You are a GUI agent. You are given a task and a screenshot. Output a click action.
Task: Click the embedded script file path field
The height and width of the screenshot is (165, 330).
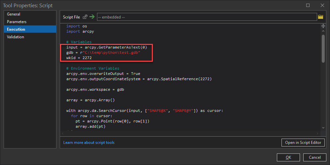pyautogui.click(x=207, y=17)
